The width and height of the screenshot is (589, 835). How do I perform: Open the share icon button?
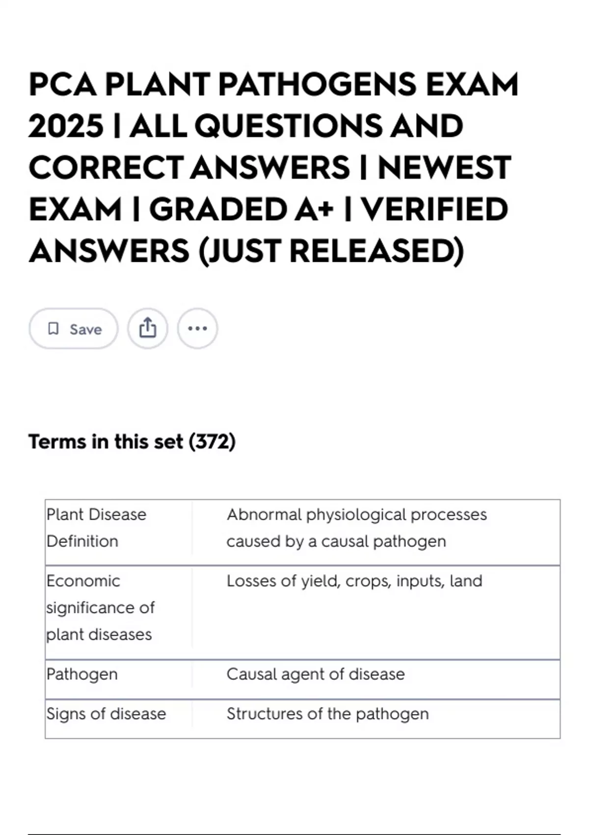click(x=148, y=329)
